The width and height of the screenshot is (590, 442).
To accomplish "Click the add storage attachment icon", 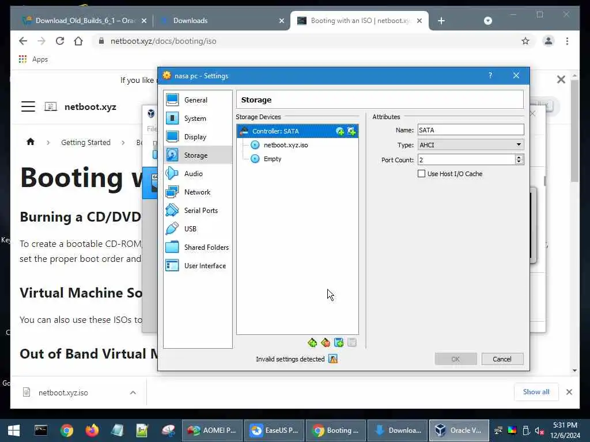I will pyautogui.click(x=339, y=342).
